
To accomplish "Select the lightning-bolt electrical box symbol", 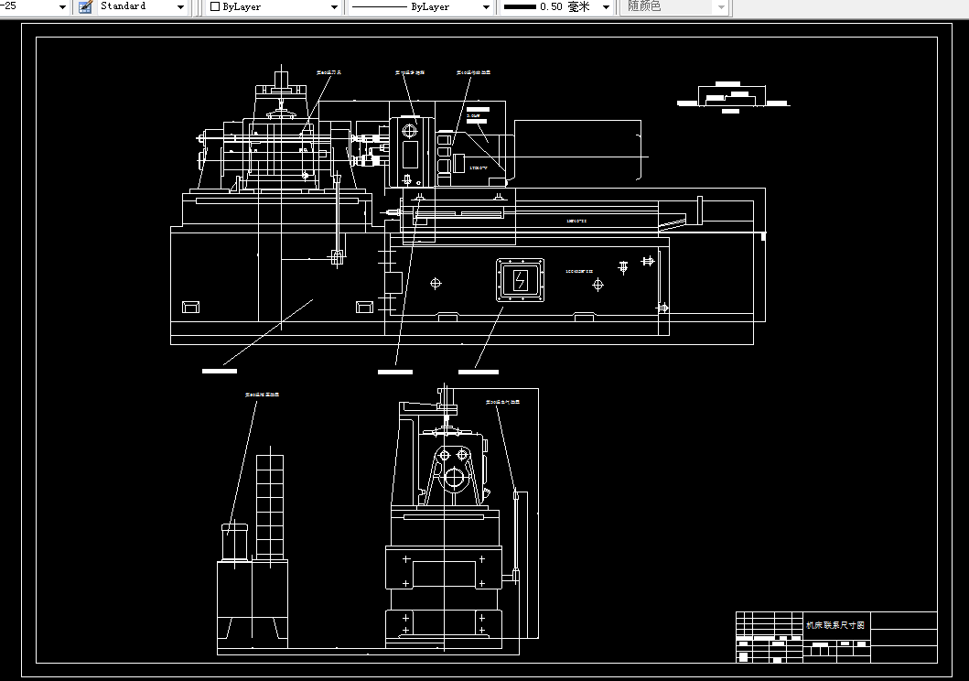I will click(x=521, y=281).
